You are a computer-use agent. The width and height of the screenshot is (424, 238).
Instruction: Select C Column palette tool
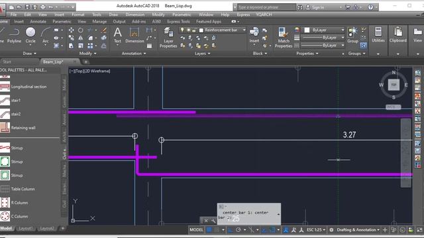tap(14, 216)
